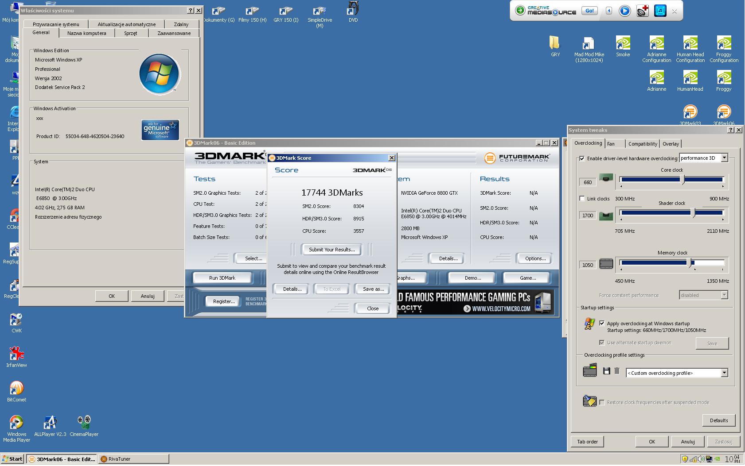
Task: Click Submit Your Results button
Action: tap(332, 250)
